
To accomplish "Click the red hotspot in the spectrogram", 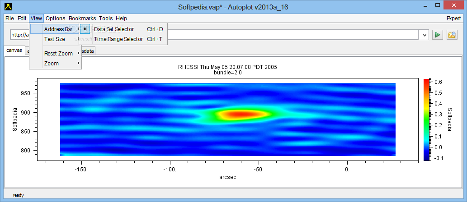I will (241, 114).
